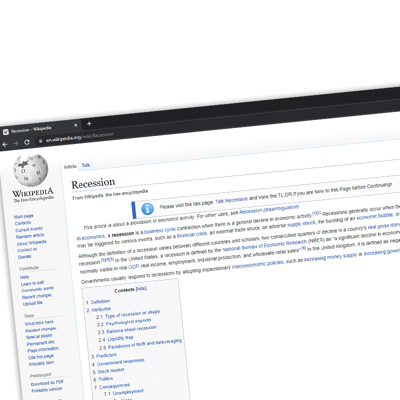Open Contact us link

[x=27, y=249]
